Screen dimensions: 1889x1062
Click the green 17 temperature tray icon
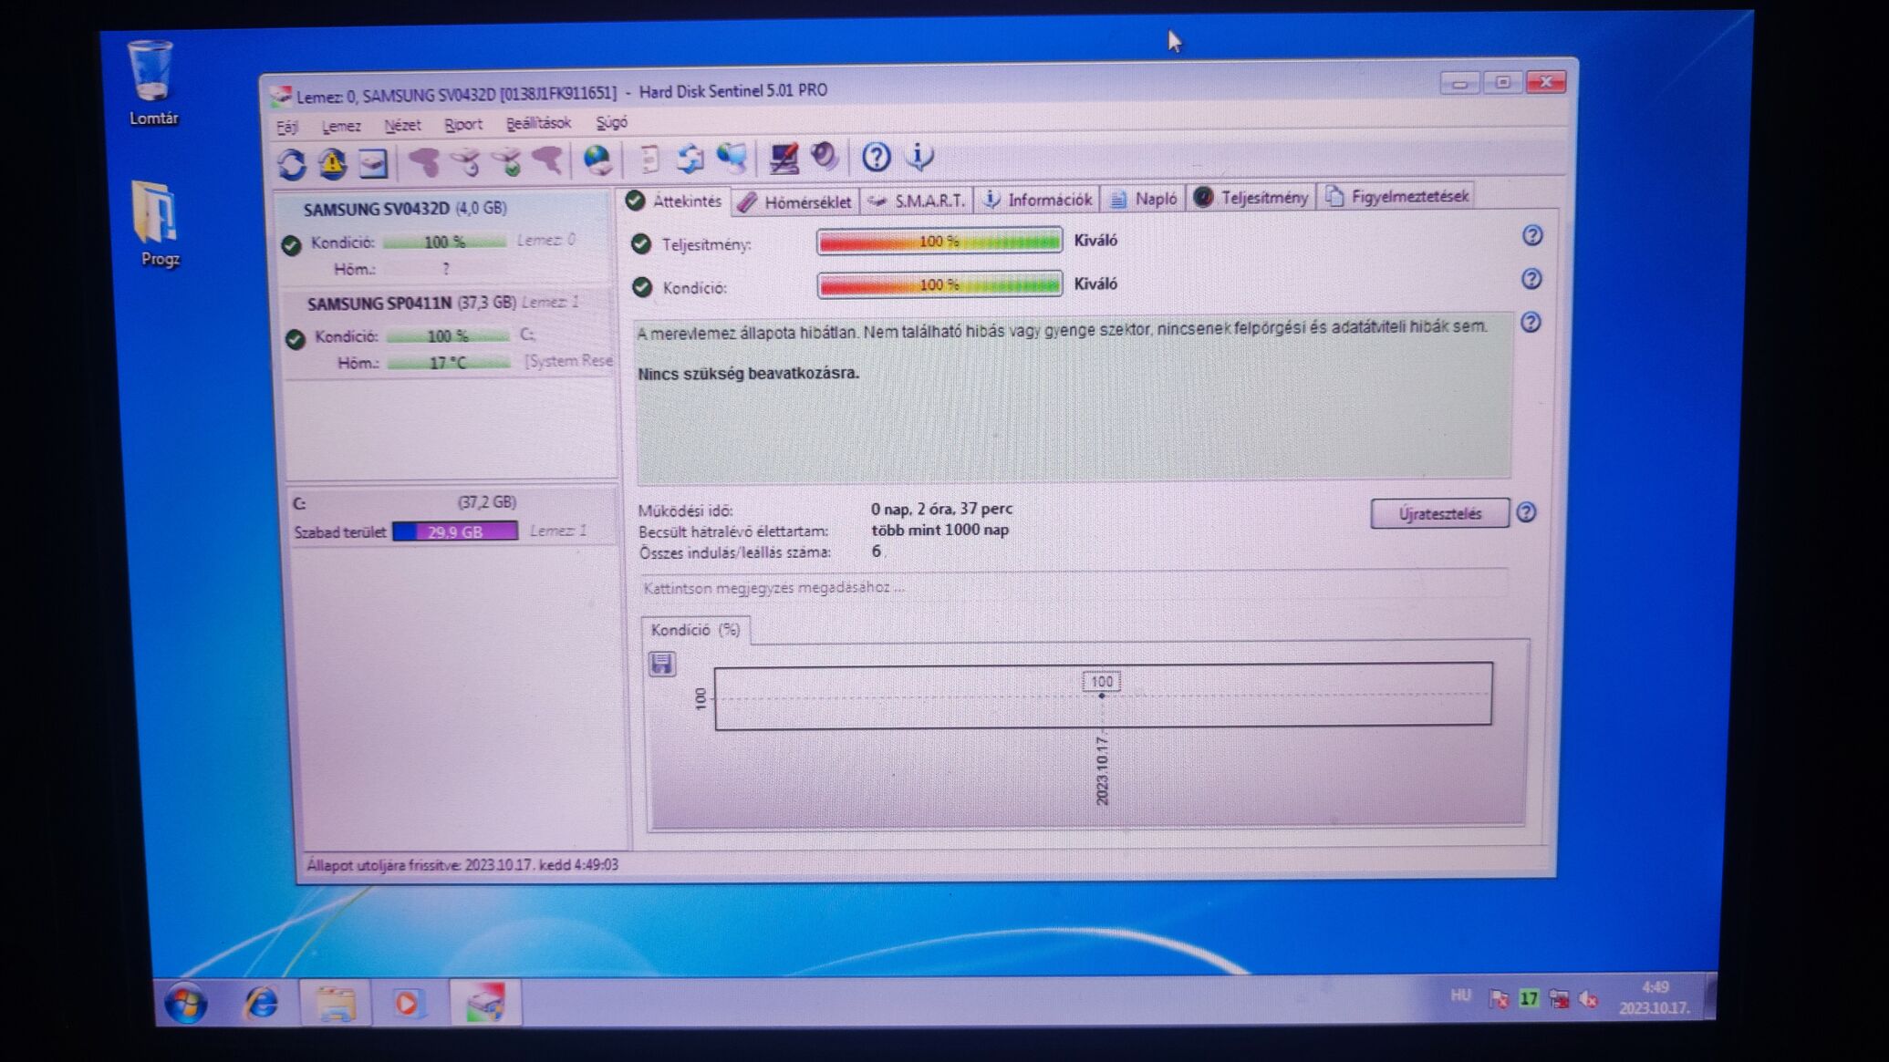1529,999
